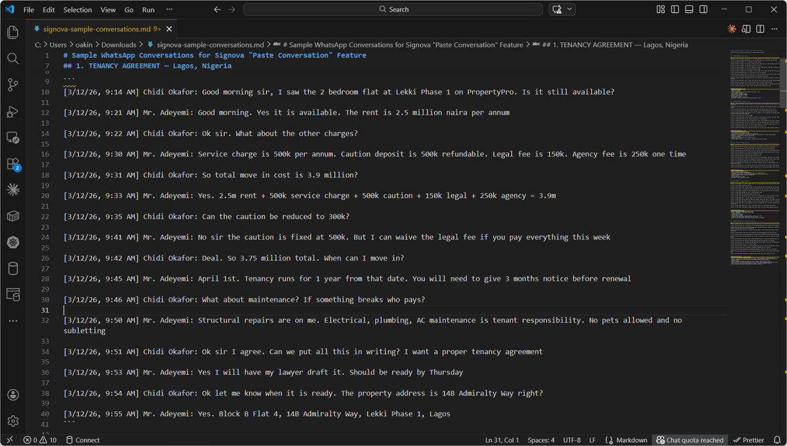Open the container box icon in activity bar
Viewport: 787px width, 446px height.
(12, 216)
